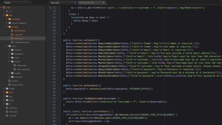The width and height of the screenshot is (222, 125).
Task: Open index.php in the project root
Action: click(x=13, y=112)
